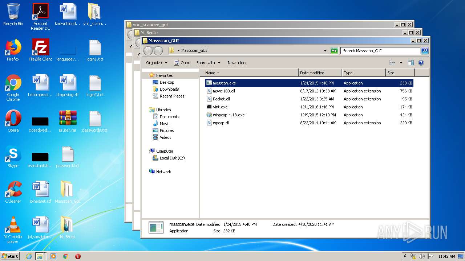Select Libraries in navigation pane
This screenshot has width=465, height=261.
coord(163,110)
